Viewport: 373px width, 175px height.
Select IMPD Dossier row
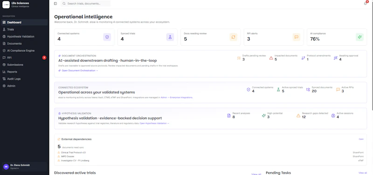click(211, 156)
